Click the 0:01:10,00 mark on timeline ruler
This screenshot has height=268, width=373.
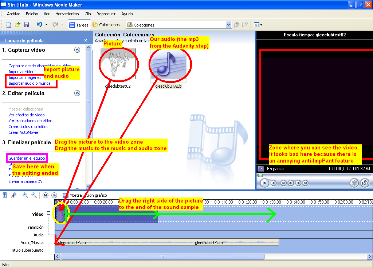point(223,202)
